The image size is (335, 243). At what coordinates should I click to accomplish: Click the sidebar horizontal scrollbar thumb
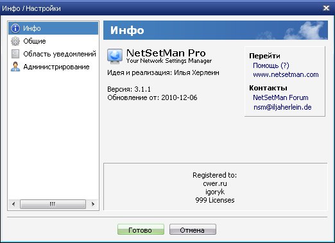click(x=53, y=204)
